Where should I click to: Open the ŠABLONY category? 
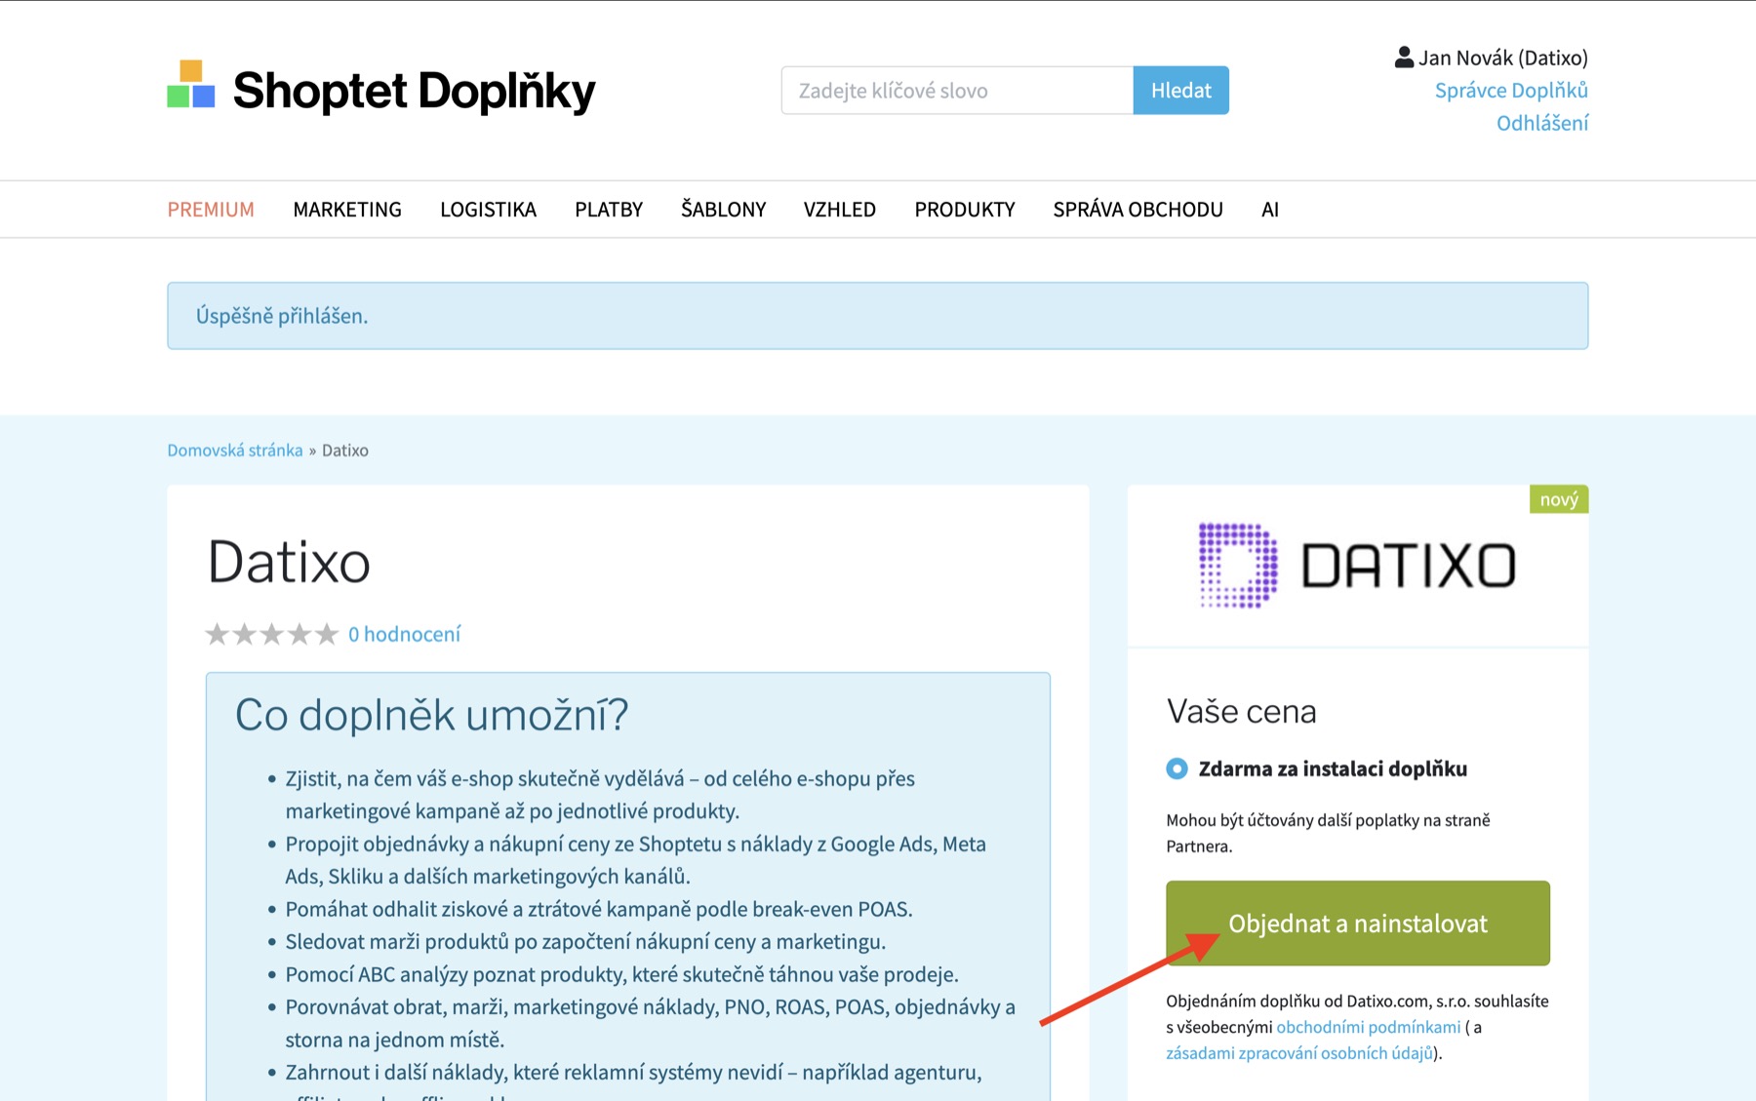pyautogui.click(x=723, y=210)
